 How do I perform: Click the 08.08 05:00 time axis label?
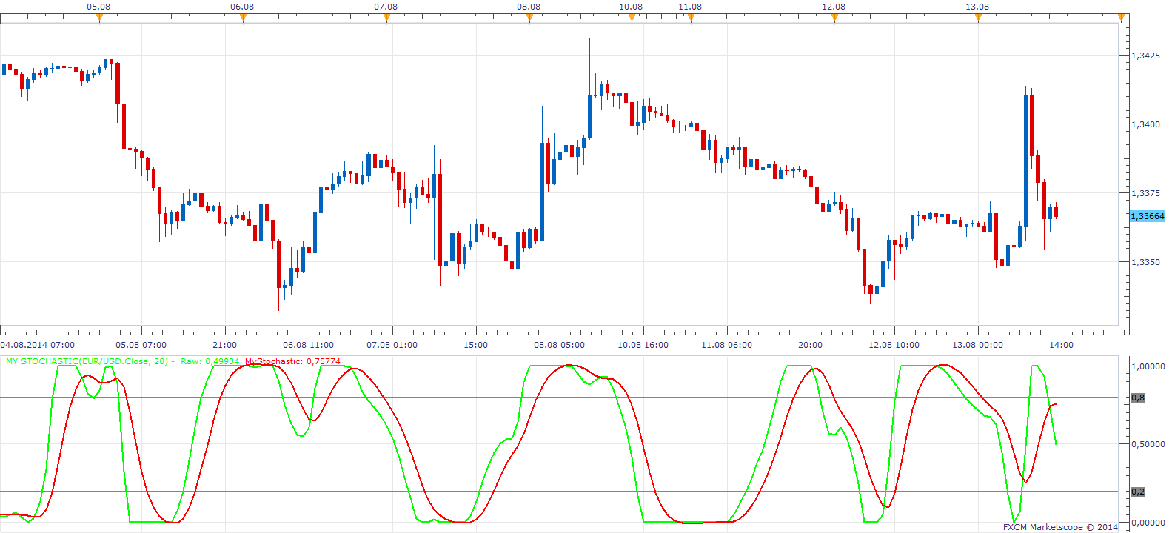[x=560, y=345]
